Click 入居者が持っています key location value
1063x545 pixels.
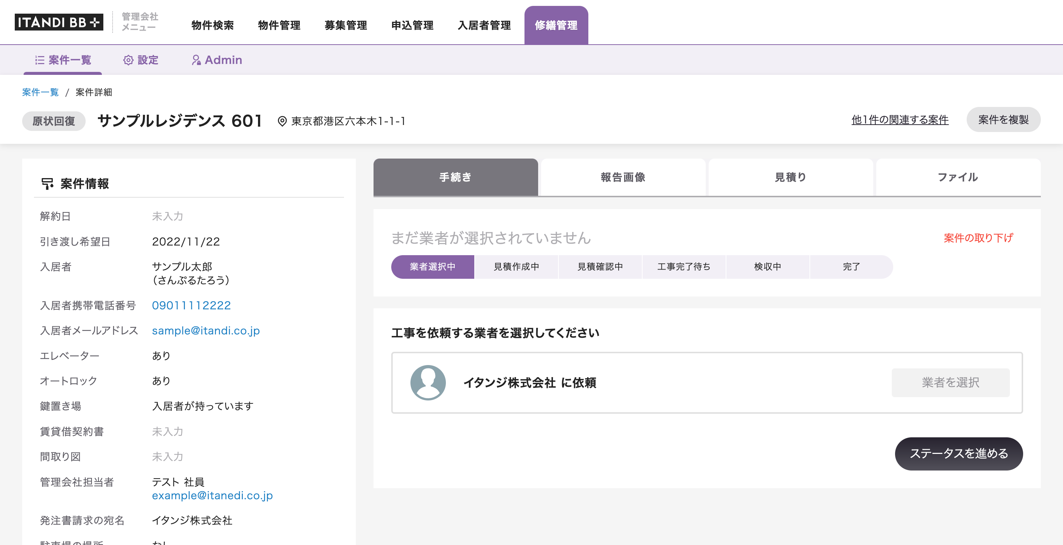point(203,406)
